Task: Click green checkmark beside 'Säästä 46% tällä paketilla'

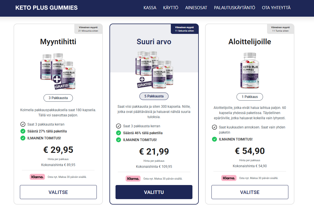Action: [x=118, y=133]
